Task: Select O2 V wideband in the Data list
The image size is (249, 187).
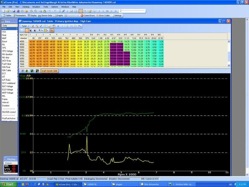Action: [9, 83]
